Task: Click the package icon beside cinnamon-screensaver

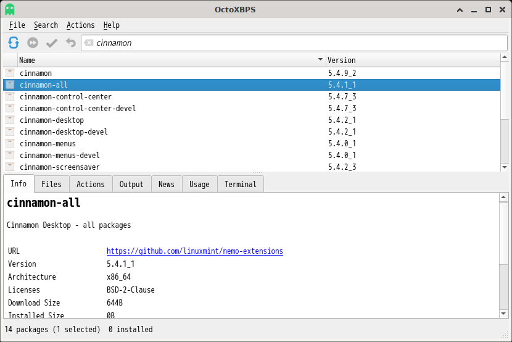Action: point(10,167)
